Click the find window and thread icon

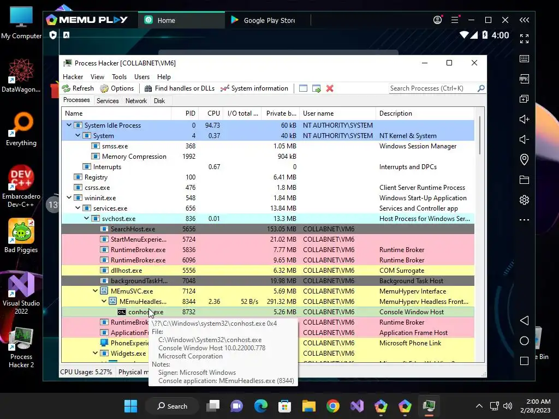[x=316, y=88]
